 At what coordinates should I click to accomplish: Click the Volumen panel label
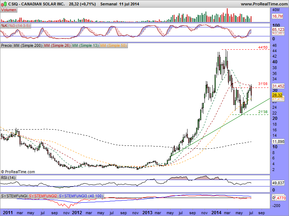click(9, 10)
